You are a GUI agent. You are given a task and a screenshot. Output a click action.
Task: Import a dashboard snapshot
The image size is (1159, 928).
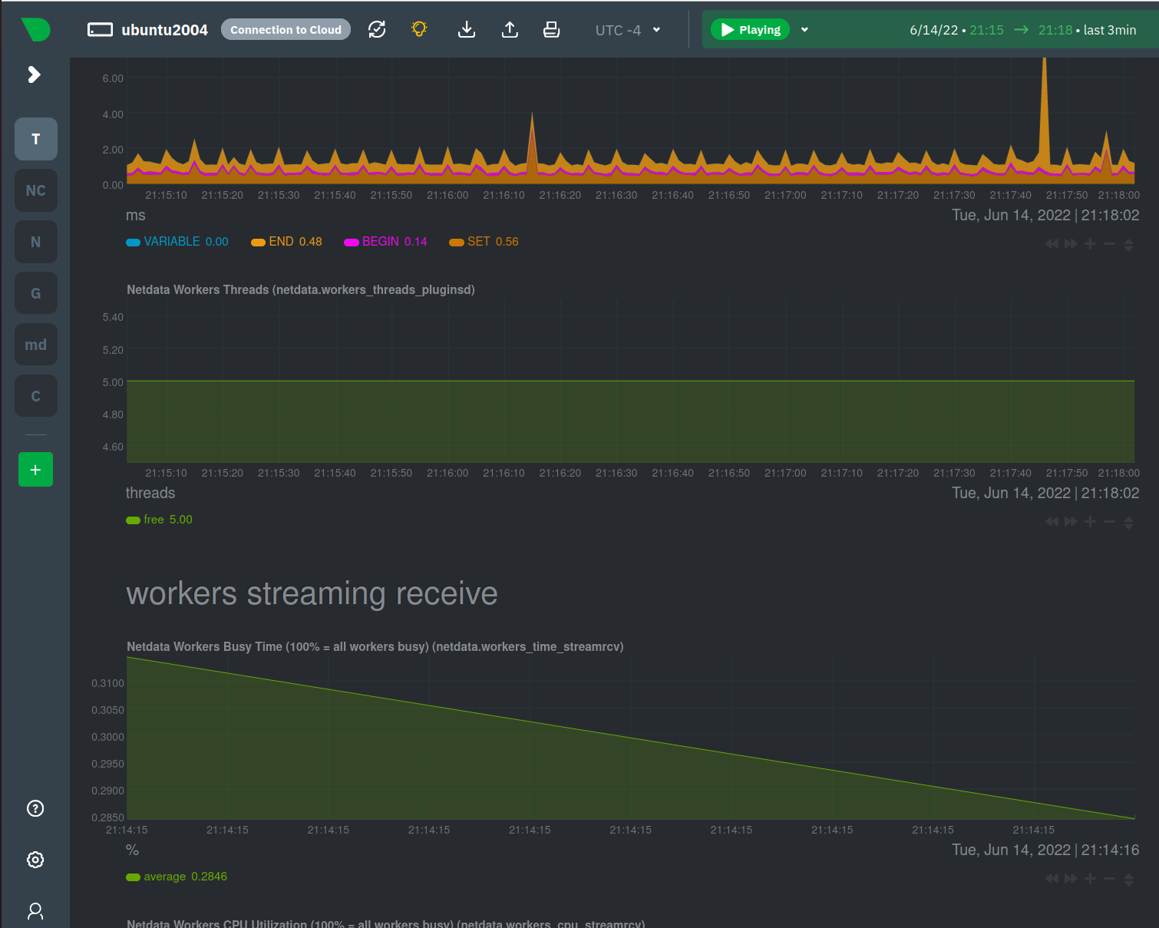tap(467, 29)
